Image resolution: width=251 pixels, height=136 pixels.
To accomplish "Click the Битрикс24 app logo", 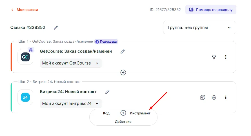I will pos(25,97).
